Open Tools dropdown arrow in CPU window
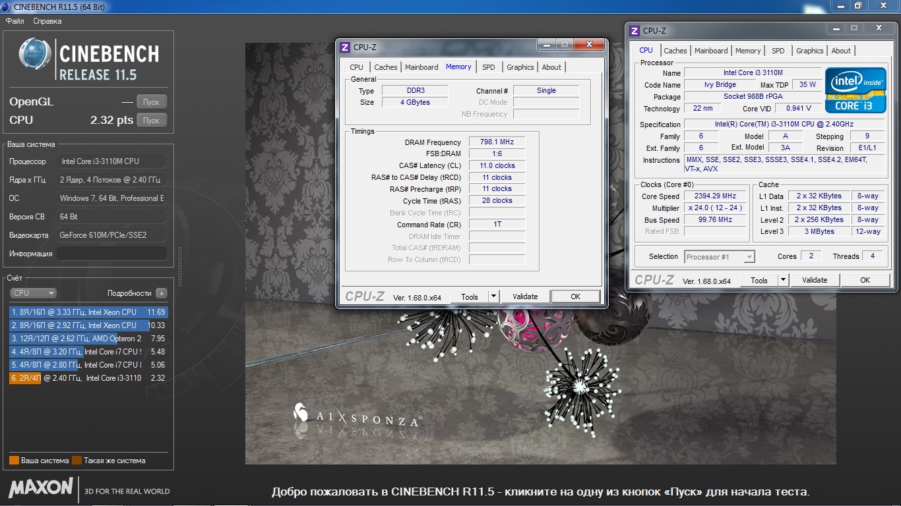 [x=784, y=280]
